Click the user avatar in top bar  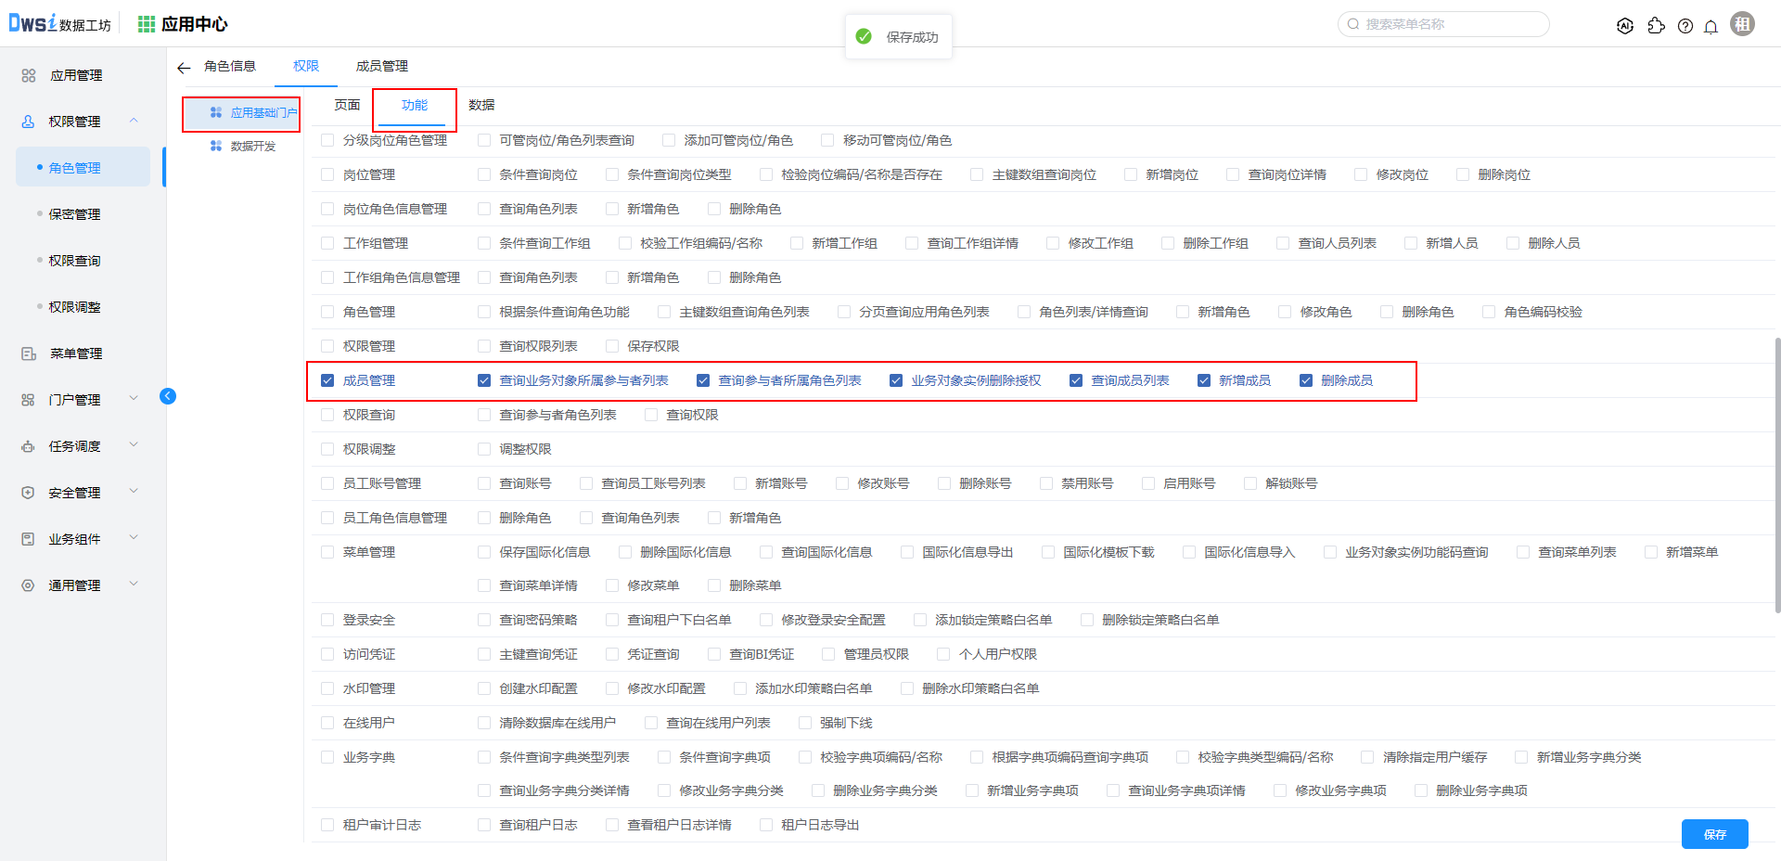tap(1743, 24)
